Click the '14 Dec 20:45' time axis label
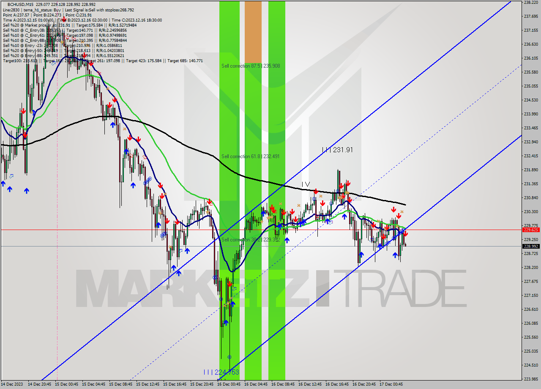 click(x=40, y=384)
